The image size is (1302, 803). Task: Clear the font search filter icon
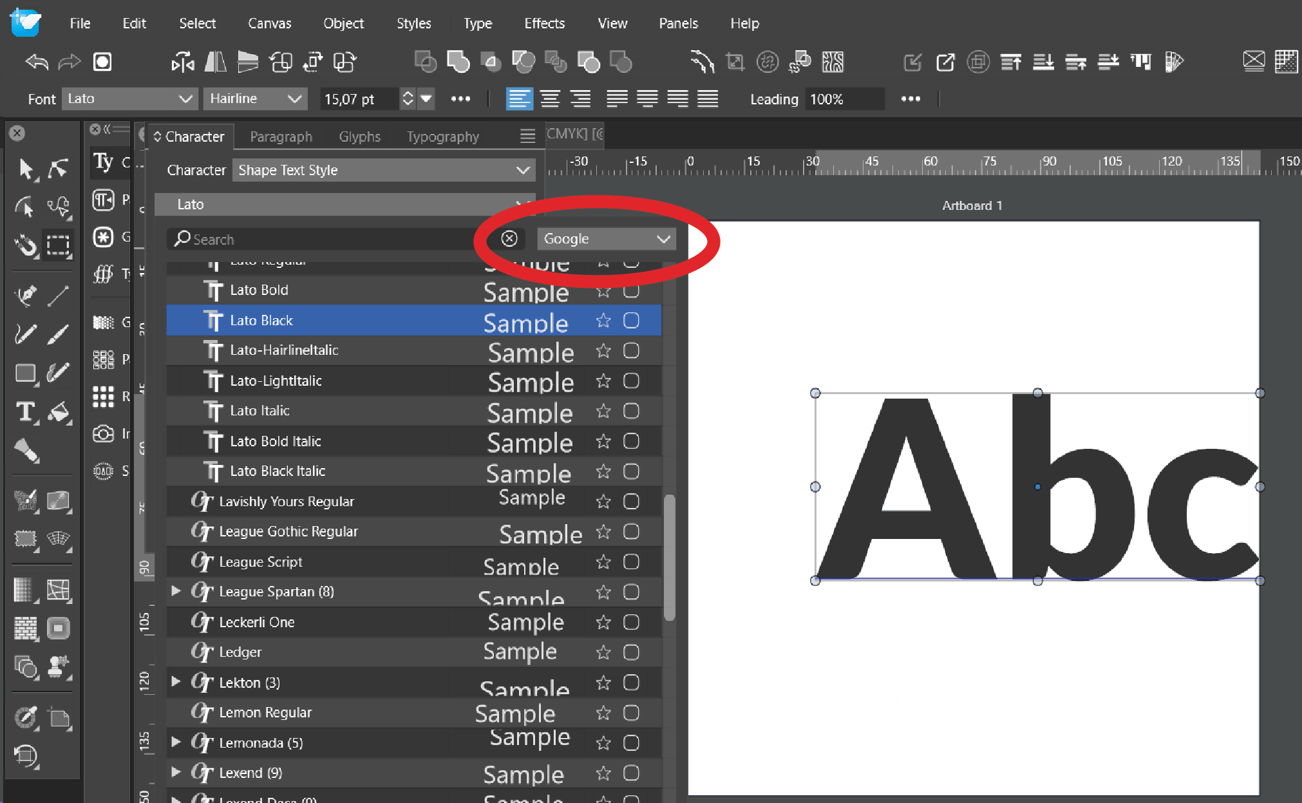[509, 239]
